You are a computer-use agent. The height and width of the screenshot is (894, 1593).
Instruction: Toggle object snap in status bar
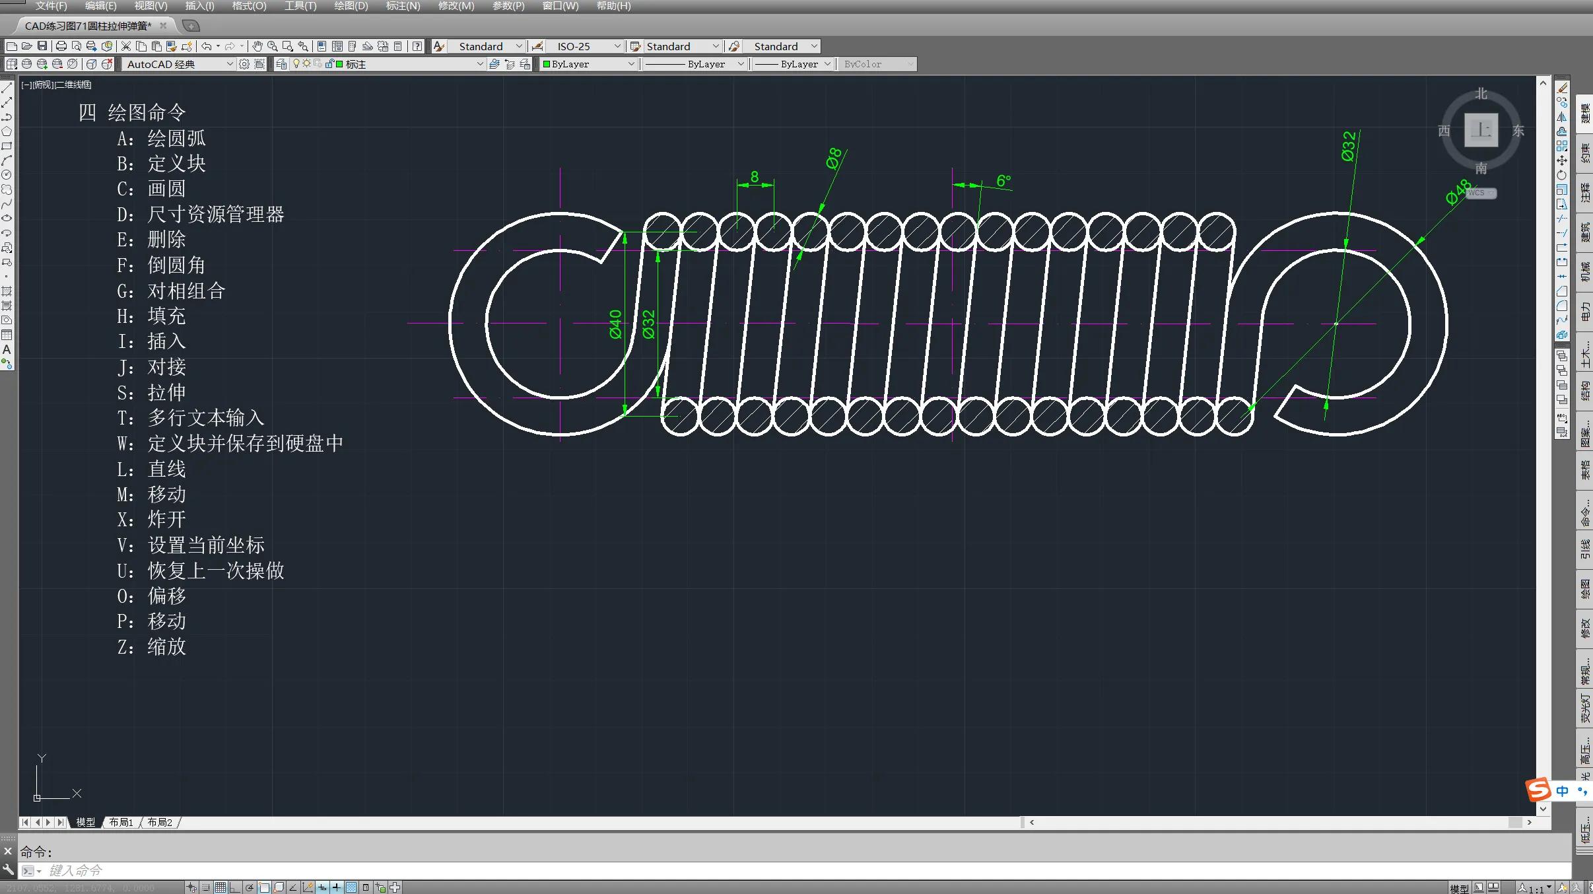point(264,887)
